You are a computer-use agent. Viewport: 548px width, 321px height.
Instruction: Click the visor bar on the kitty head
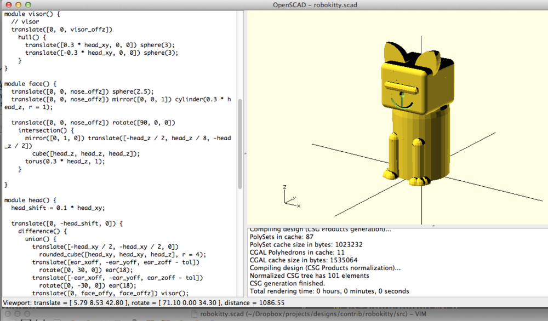[x=399, y=87]
